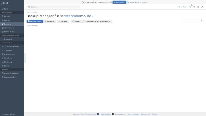Click the key icon for Passwort ändern

click(x=3, y=77)
